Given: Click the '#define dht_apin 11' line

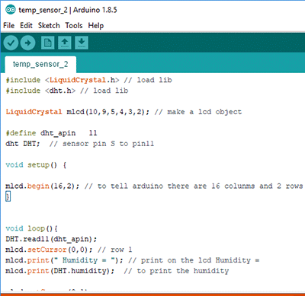Looking at the screenshot, I should pos(51,133).
